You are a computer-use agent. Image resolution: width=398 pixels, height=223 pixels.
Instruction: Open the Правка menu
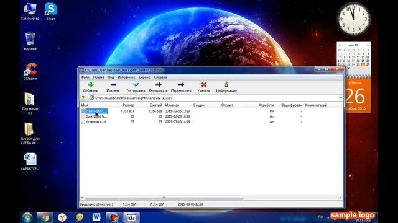[99, 77]
